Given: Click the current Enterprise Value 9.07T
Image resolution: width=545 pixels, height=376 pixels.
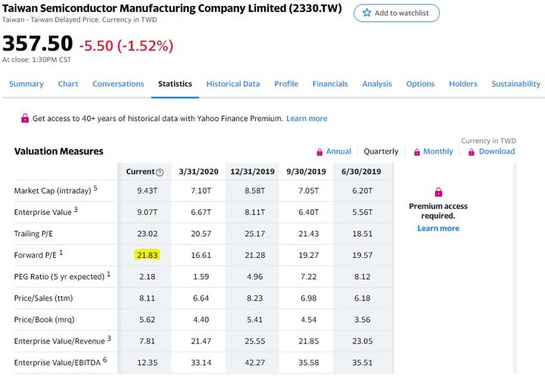Looking at the screenshot, I should 148,213.
